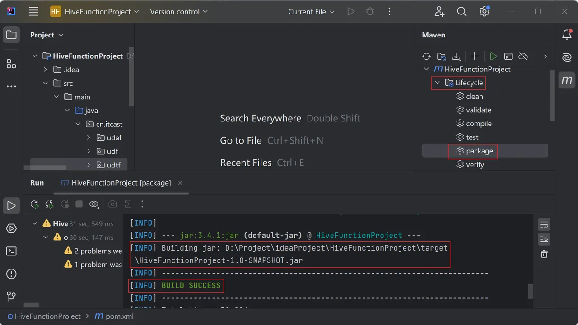Open the Services tool window
The image size is (578, 325).
(11, 229)
